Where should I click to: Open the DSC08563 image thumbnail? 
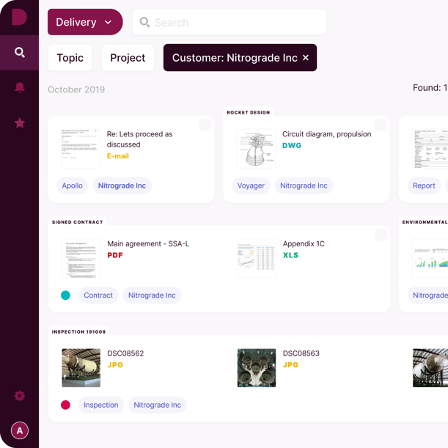(x=257, y=368)
